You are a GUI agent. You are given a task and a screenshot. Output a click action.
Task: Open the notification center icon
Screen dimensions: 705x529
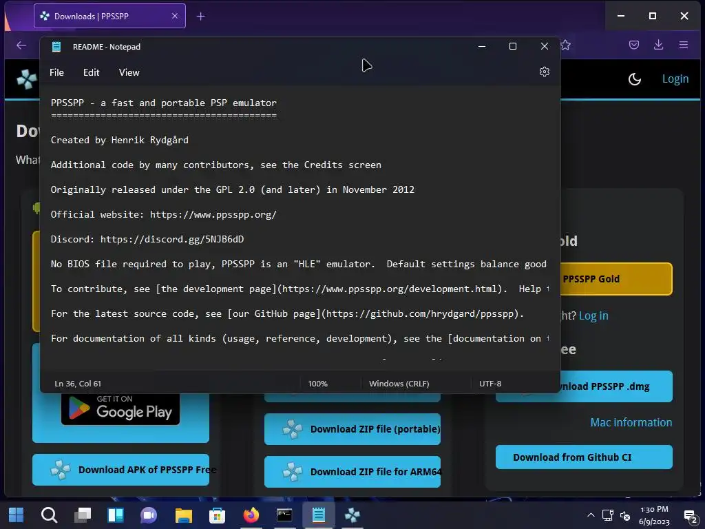pyautogui.click(x=690, y=516)
